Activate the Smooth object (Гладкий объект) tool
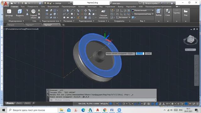This screenshot has height=113, width=201. coord(33,14)
